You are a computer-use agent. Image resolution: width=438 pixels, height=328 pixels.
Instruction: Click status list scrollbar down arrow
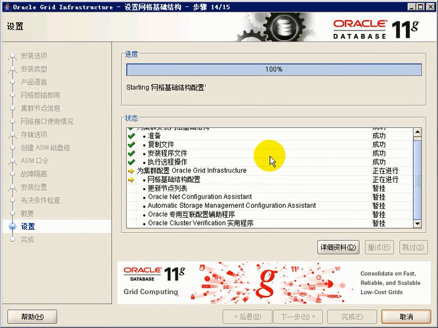(x=418, y=224)
